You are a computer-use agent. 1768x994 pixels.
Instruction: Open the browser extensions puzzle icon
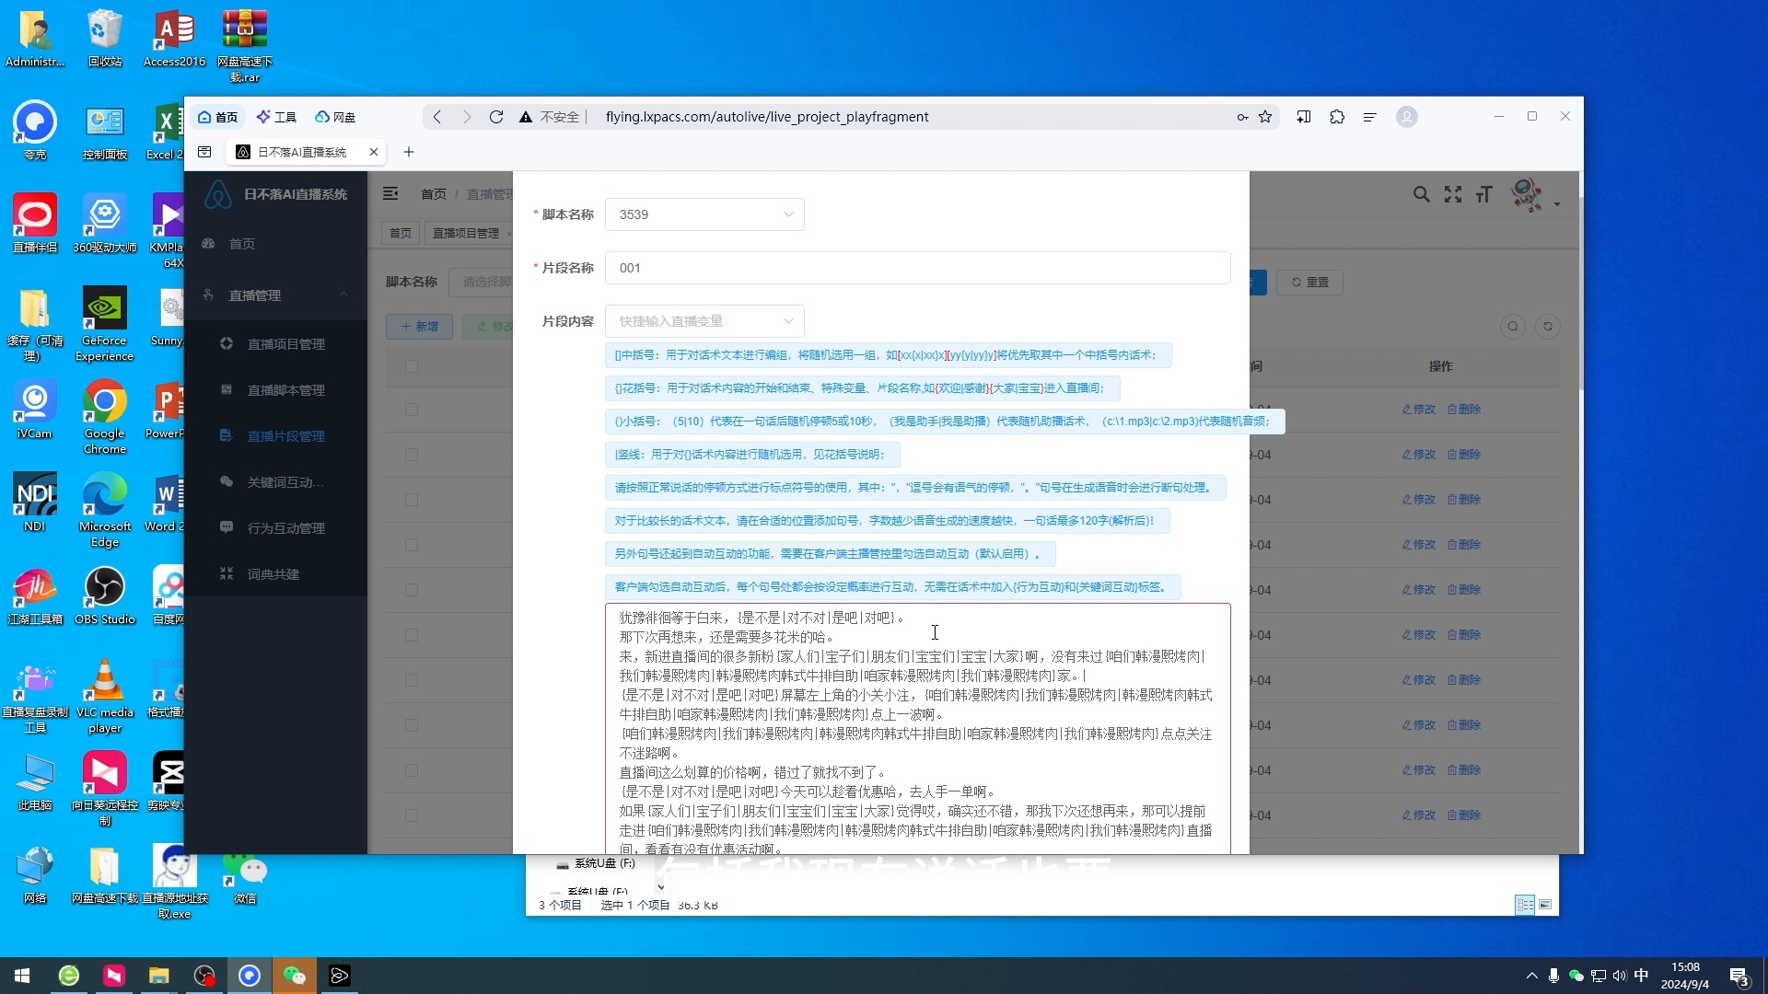1336,117
